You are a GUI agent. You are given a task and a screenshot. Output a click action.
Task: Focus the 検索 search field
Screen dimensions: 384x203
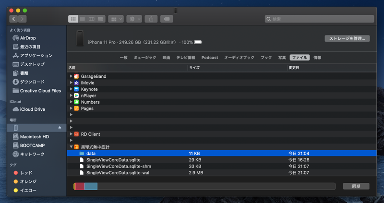point(319,19)
